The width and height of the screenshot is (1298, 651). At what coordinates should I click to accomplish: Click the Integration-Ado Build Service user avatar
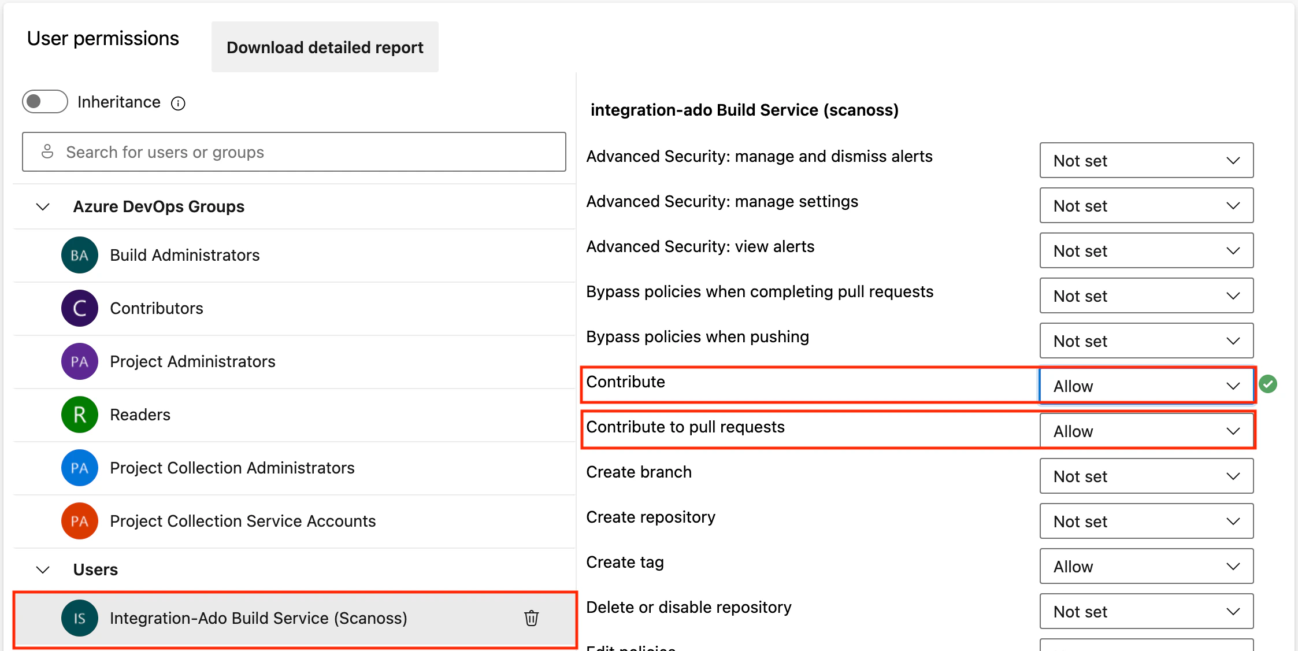[79, 618]
